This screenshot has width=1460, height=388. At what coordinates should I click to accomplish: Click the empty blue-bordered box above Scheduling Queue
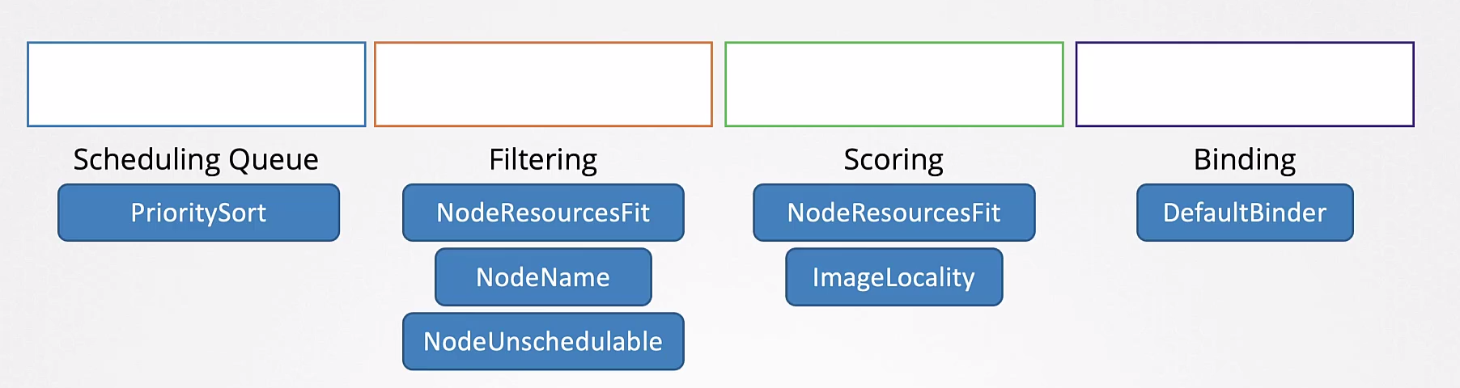pyautogui.click(x=197, y=84)
